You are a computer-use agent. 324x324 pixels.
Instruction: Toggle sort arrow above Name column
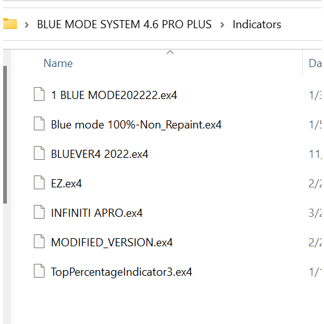point(170,52)
